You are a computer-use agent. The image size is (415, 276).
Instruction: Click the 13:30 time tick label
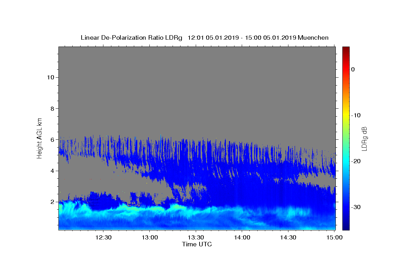click(196, 237)
